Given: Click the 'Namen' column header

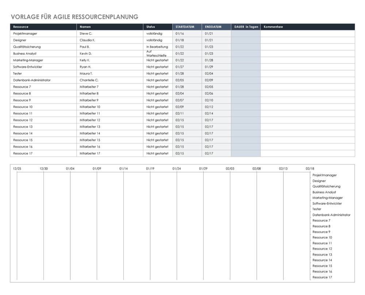Looking at the screenshot, I should tap(110, 27).
